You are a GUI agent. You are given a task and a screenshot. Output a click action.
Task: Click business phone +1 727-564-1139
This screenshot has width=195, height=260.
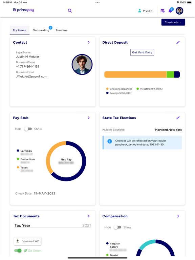(27, 66)
